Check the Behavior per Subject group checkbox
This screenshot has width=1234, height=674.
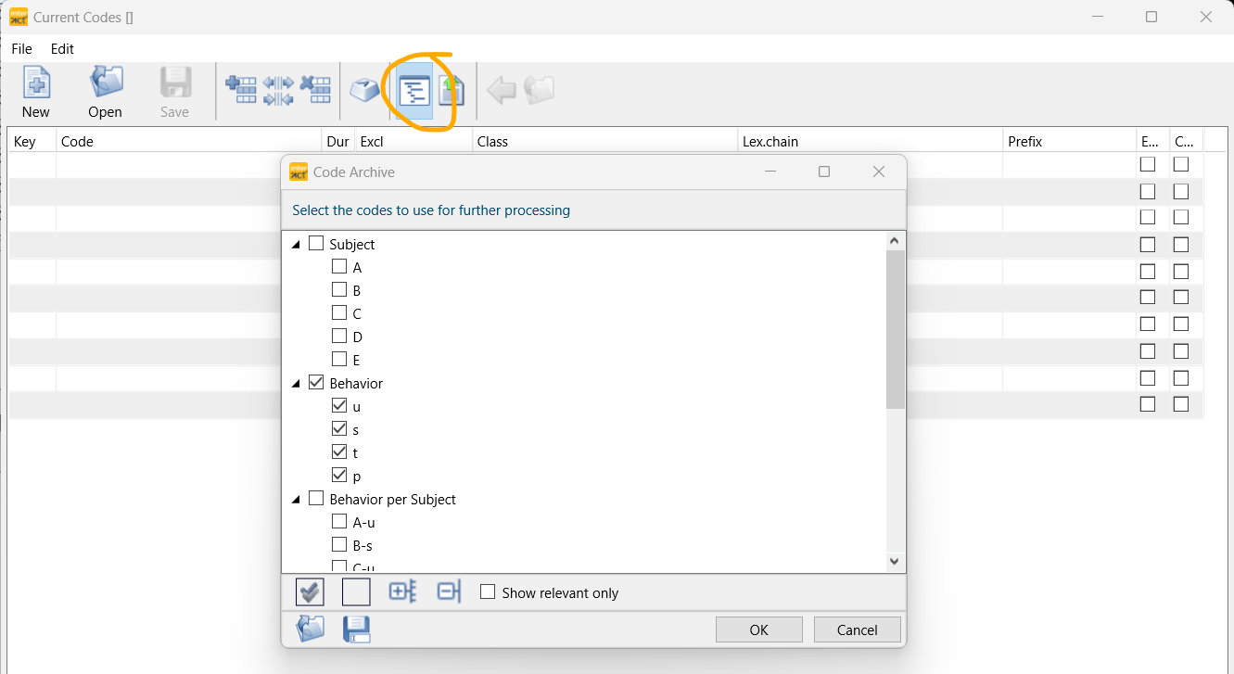pyautogui.click(x=316, y=499)
